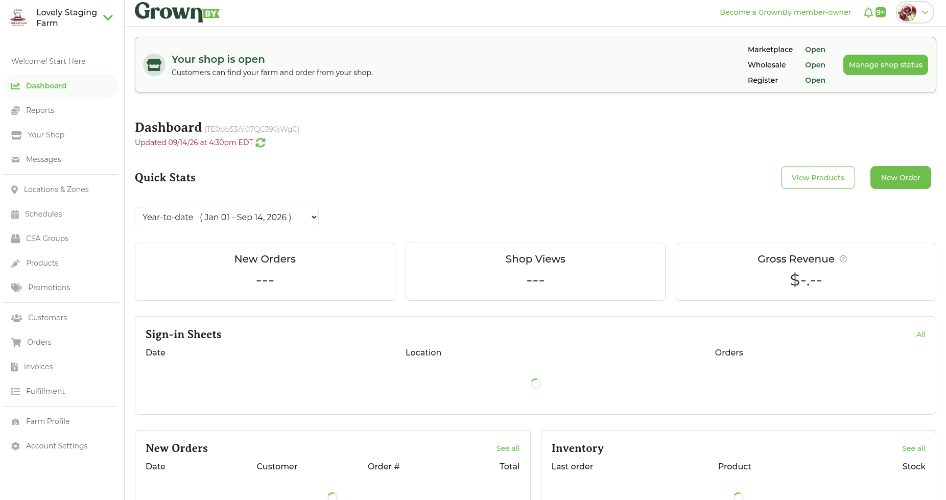Click the GrownBy logo
The height and width of the screenshot is (500, 946).
tap(177, 12)
